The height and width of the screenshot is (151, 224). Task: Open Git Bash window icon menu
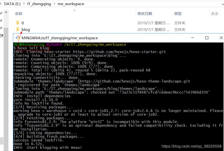click(x=18, y=38)
